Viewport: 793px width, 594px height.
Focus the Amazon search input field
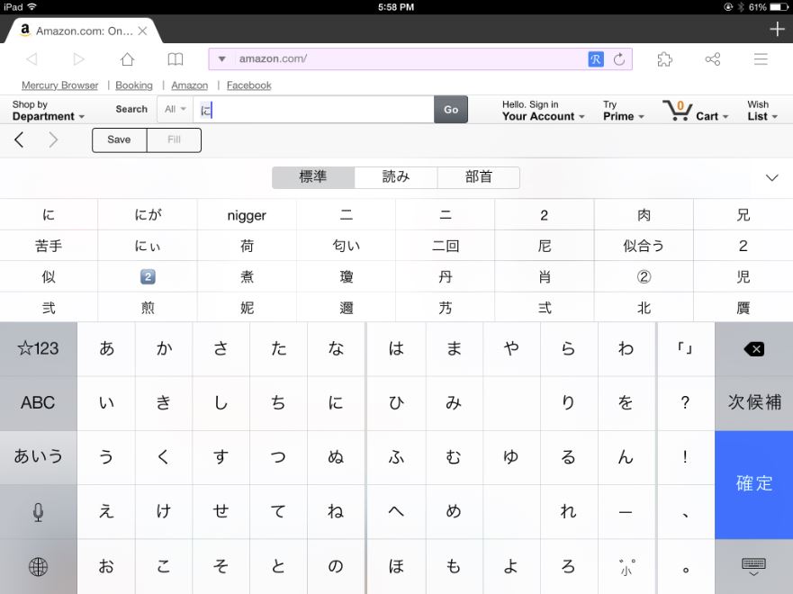tap(313, 109)
